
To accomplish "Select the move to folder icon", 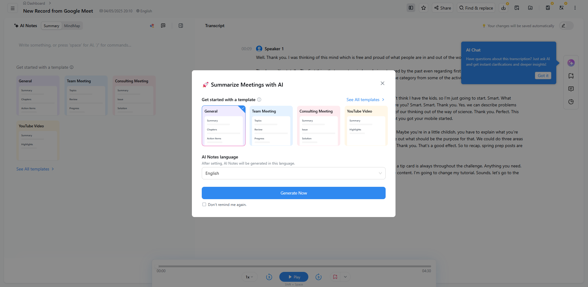I will (x=531, y=8).
